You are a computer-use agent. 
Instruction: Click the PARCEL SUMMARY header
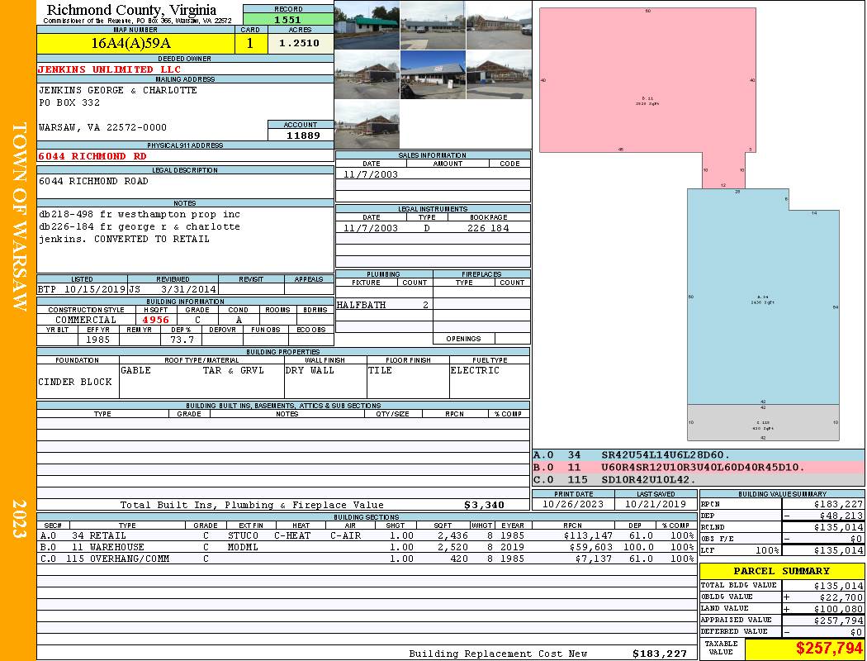click(781, 571)
